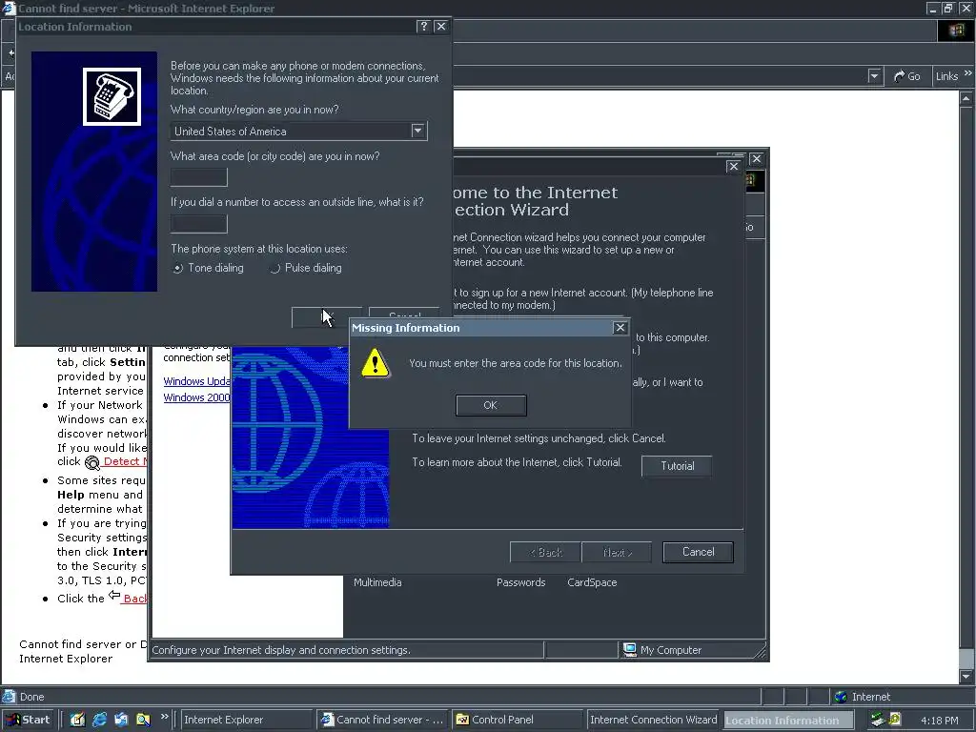The height and width of the screenshot is (732, 976).
Task: Close the Control Panel window
Action: [x=756, y=159]
